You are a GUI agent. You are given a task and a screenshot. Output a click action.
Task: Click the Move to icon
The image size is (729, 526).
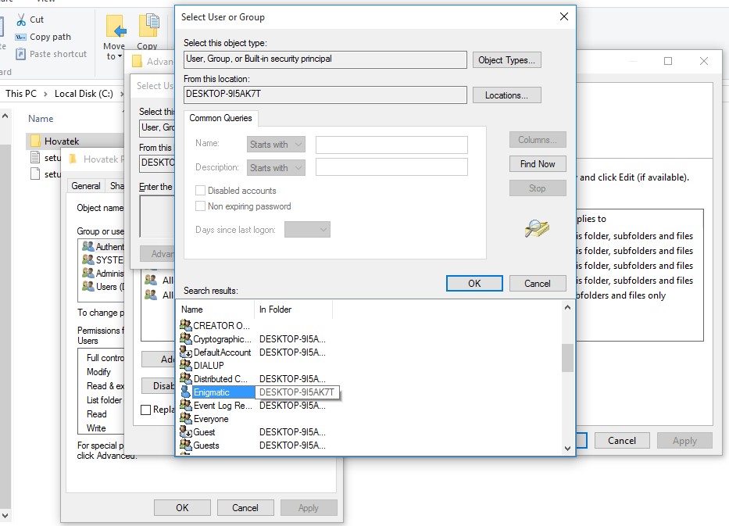pos(116,28)
